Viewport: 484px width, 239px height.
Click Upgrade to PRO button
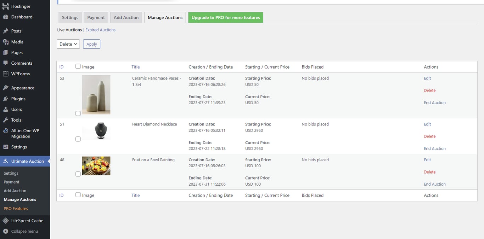(x=226, y=17)
